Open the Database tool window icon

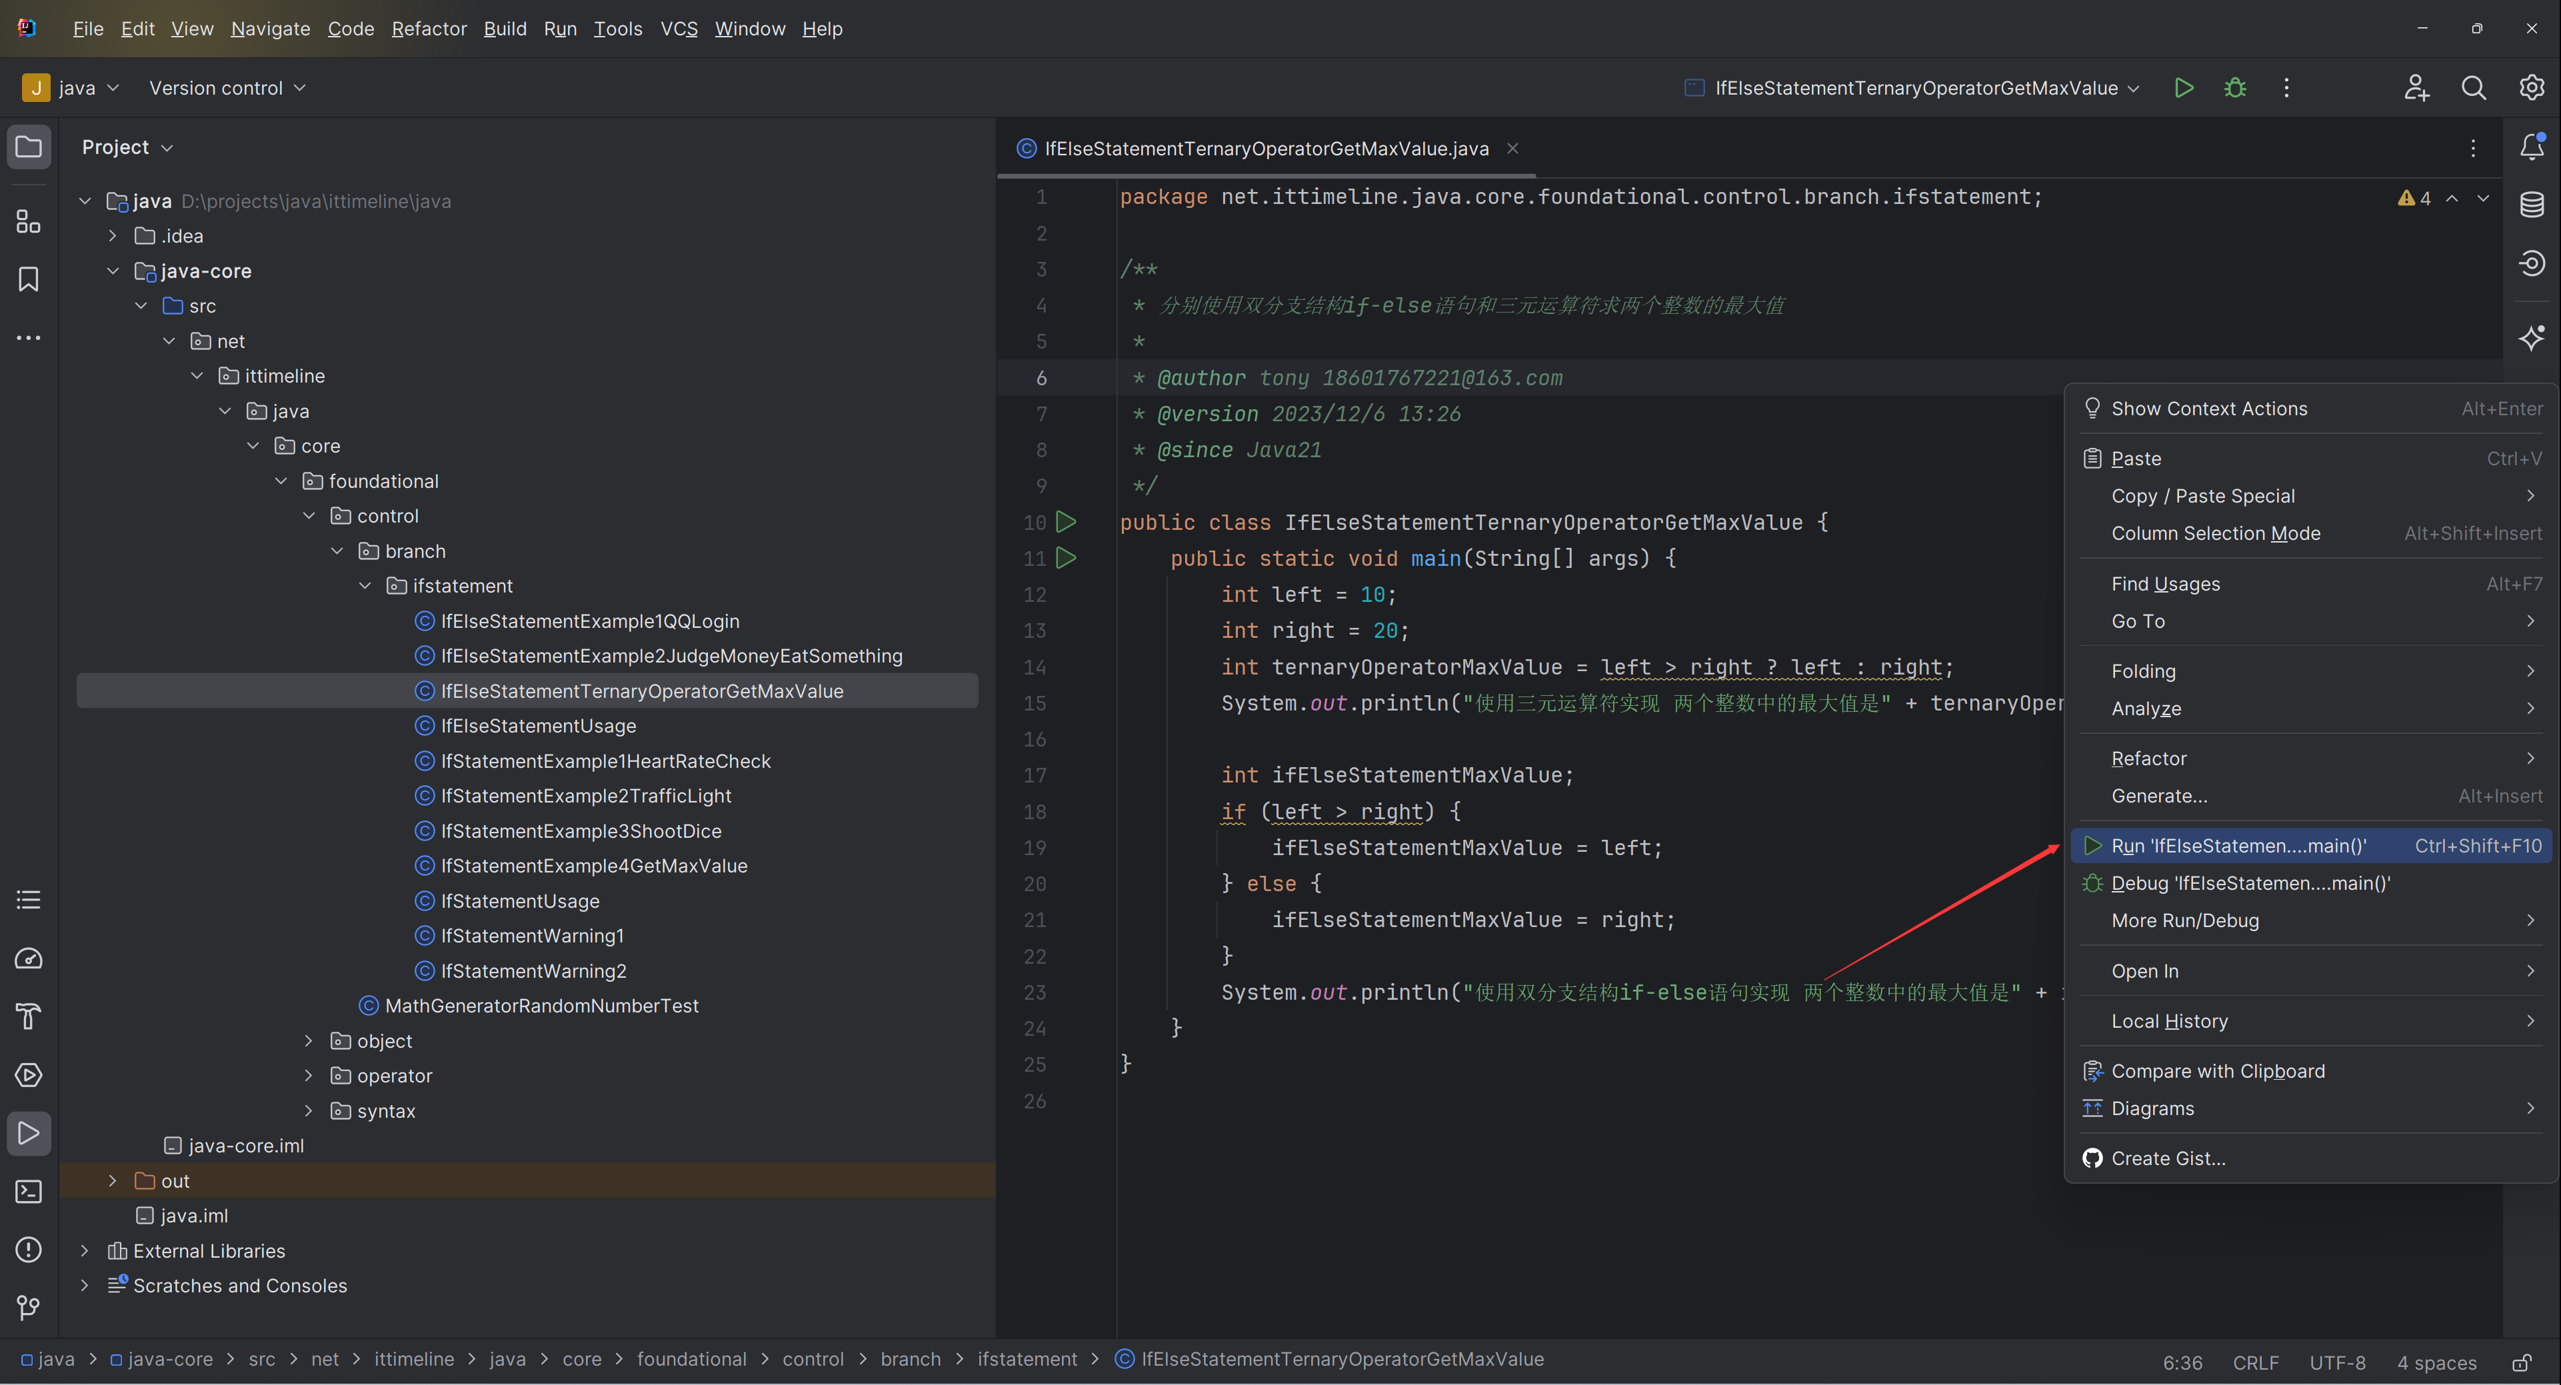2532,205
